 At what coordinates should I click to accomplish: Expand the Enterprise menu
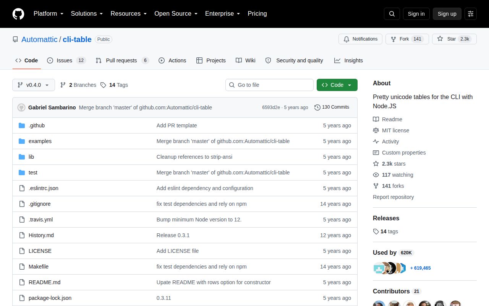pyautogui.click(x=222, y=13)
